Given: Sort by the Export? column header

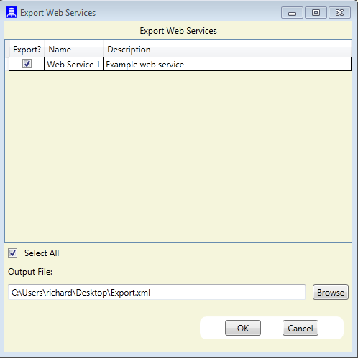Looking at the screenshot, I should 27,50.
